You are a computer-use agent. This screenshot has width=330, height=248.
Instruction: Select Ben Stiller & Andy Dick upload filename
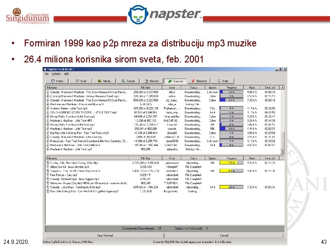[x=84, y=191]
